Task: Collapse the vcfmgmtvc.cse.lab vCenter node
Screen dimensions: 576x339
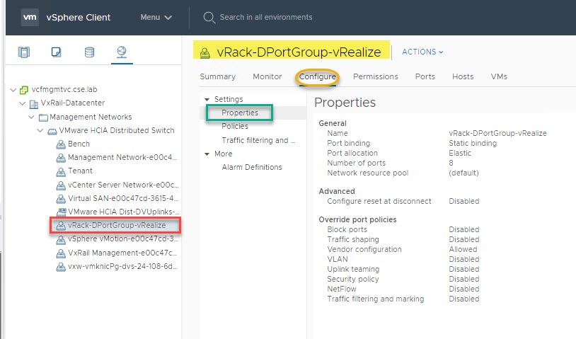Action: click(x=13, y=90)
